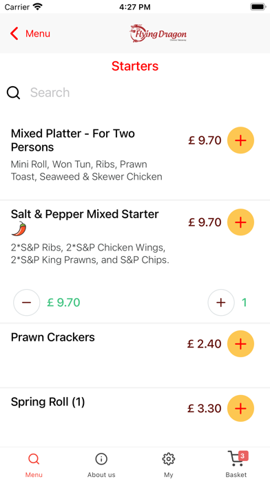Open the Basket tab
Viewport: 270px width, 479px height.
tap(236, 464)
